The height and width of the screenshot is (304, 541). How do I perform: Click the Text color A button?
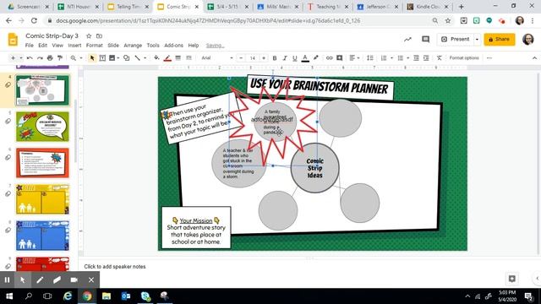pos(305,58)
